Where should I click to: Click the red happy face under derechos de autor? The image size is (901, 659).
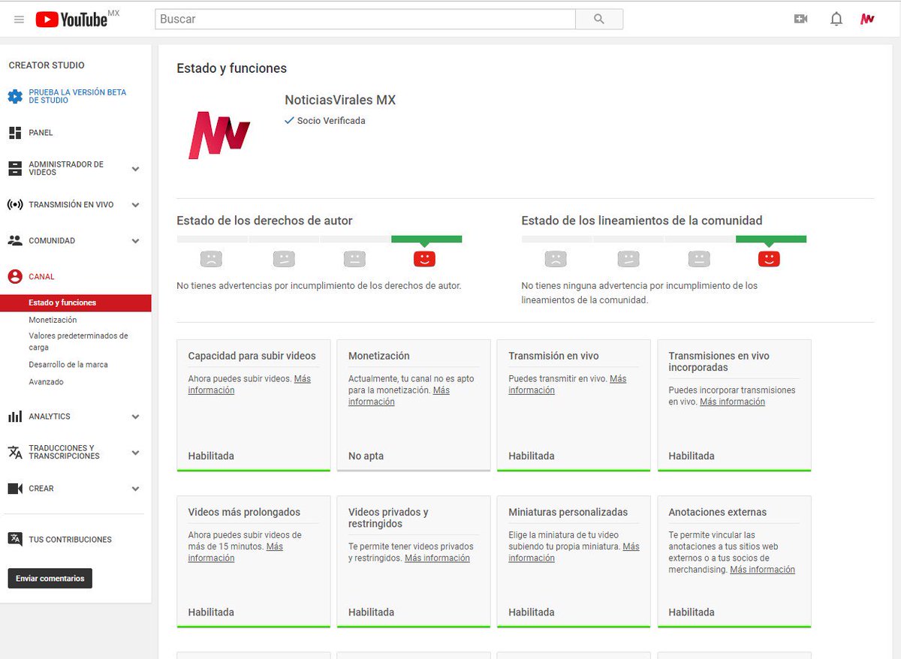pyautogui.click(x=424, y=259)
